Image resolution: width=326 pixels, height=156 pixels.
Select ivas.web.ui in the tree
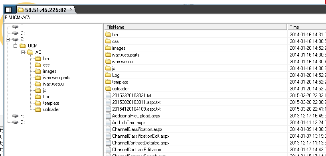point(54,84)
